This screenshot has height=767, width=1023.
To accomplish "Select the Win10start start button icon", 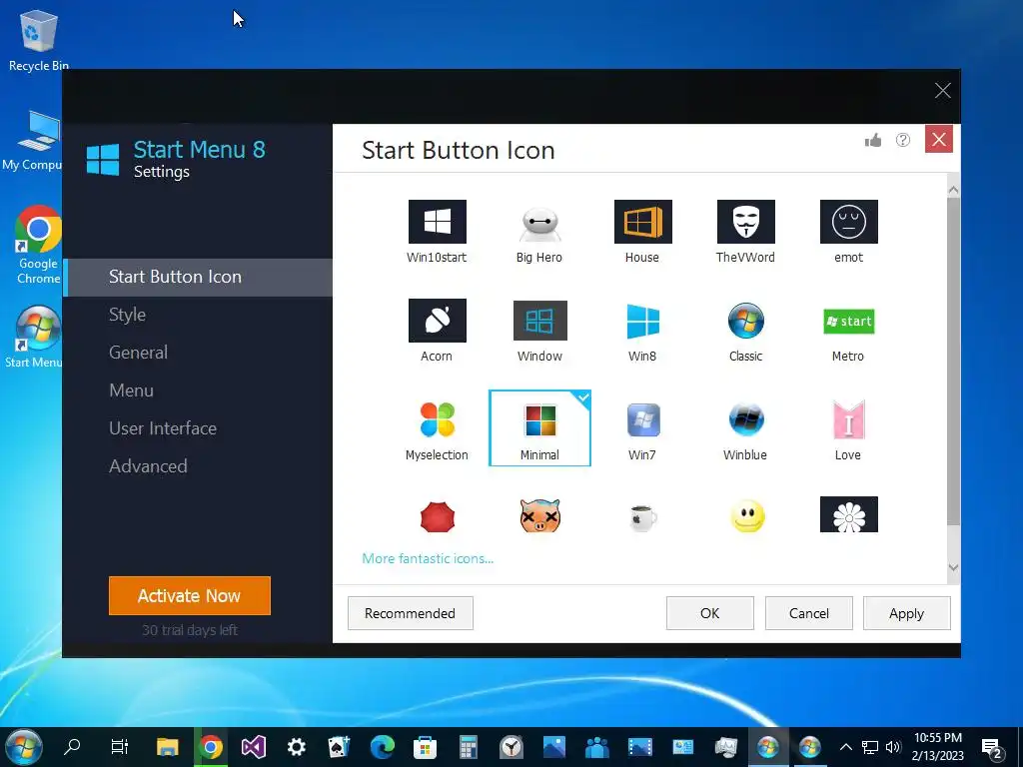I will 438,222.
